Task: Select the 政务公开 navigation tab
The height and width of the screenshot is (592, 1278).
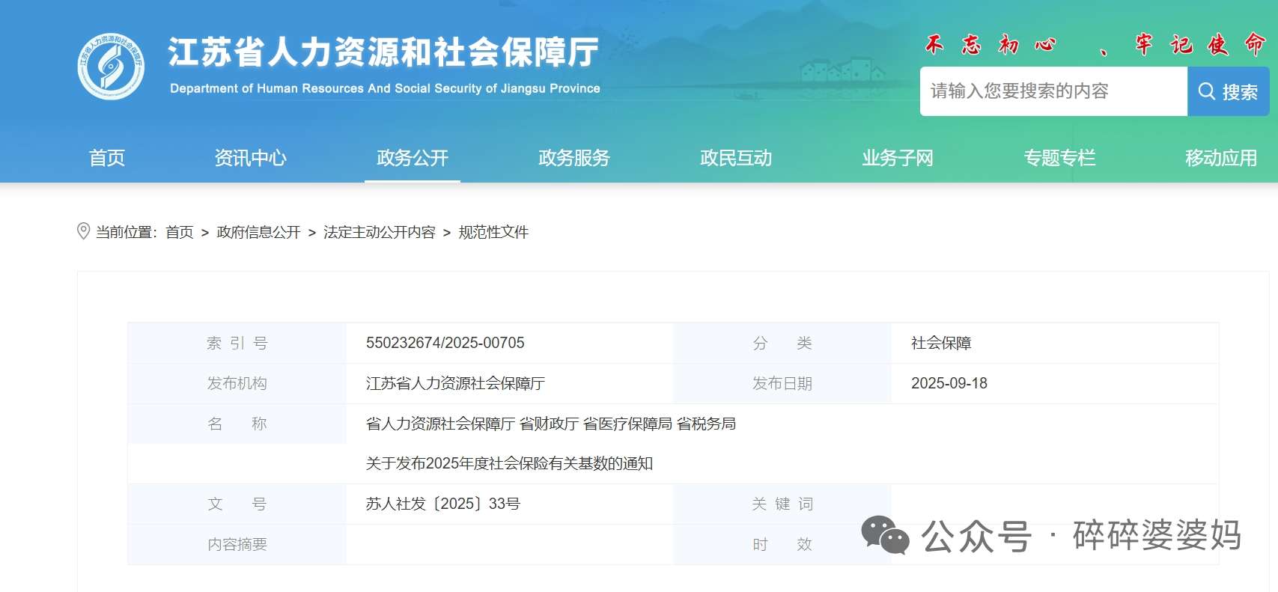Action: [x=412, y=158]
